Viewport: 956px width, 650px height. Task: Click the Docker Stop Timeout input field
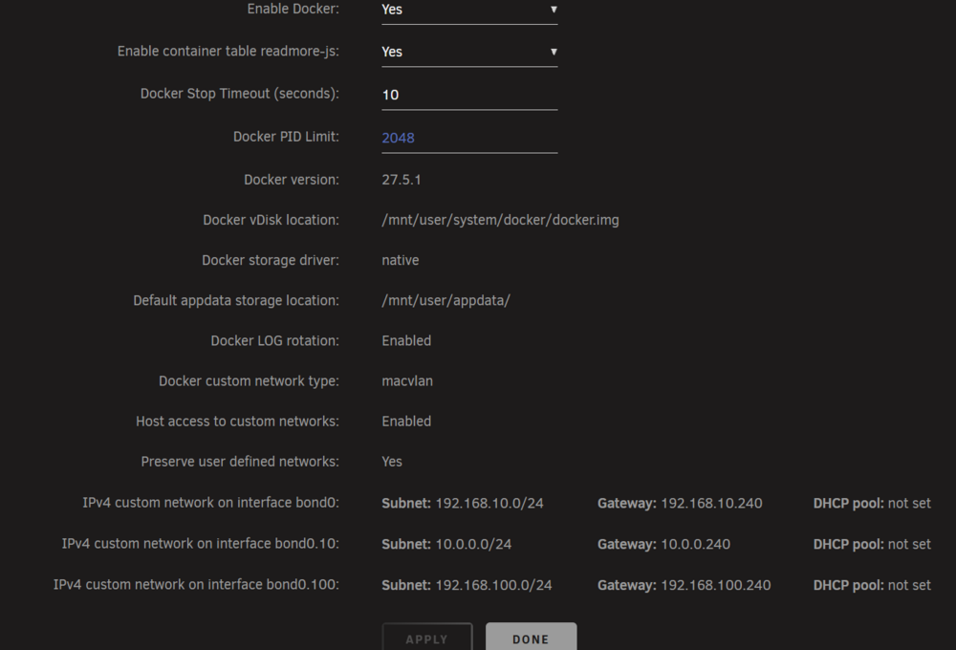(469, 96)
